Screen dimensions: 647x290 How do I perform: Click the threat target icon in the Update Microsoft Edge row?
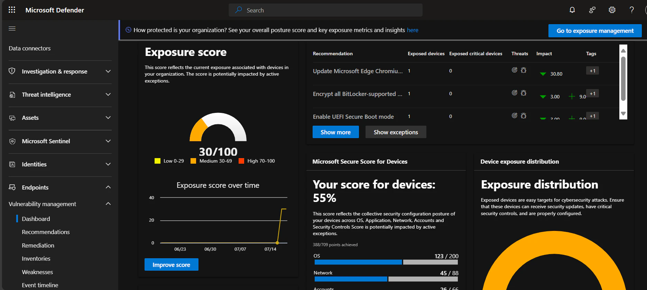pos(515,70)
